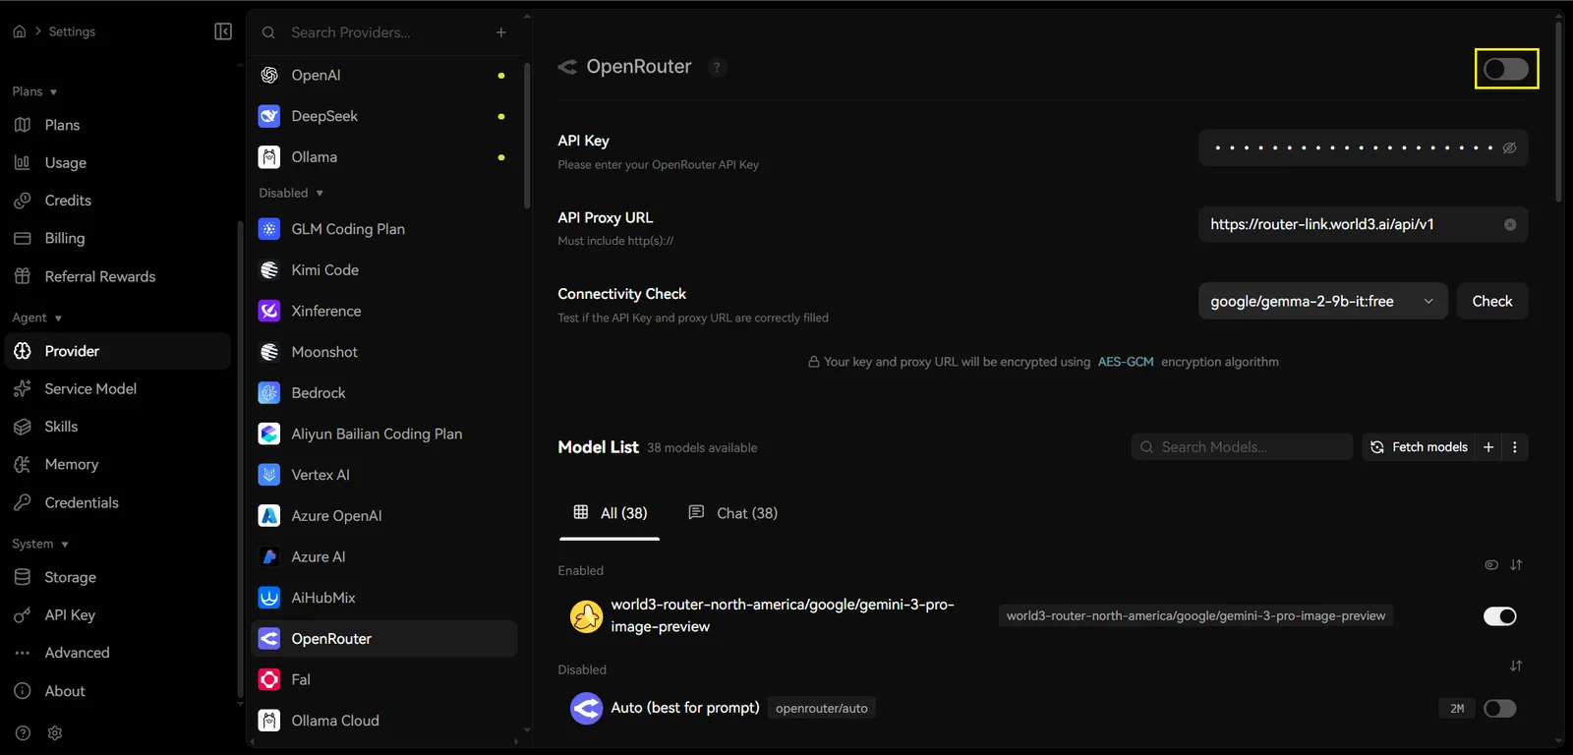Collapse the Plans section
This screenshot has width=1573, height=755.
pyautogui.click(x=34, y=91)
